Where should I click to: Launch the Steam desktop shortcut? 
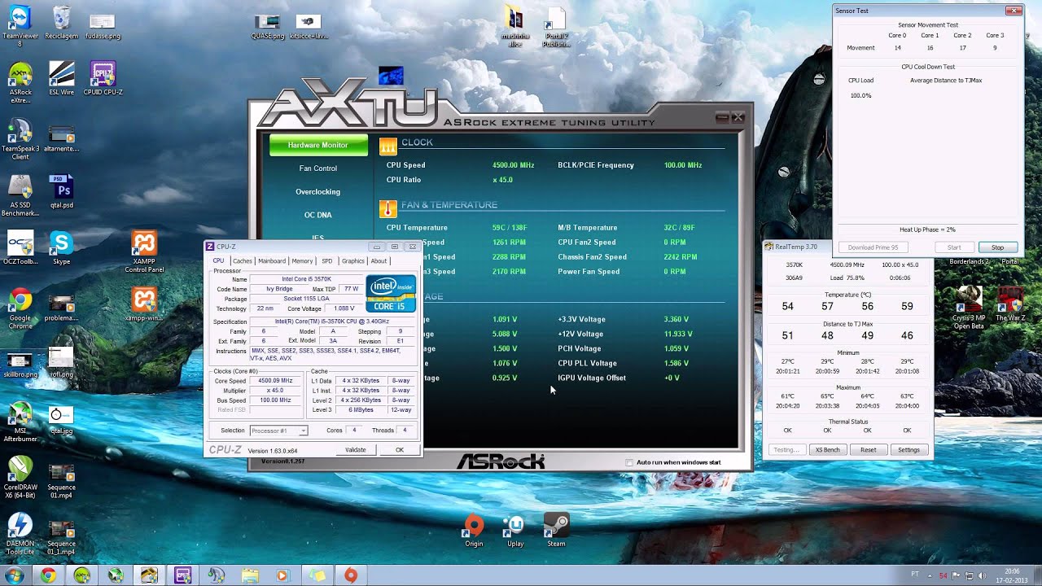pos(556,531)
